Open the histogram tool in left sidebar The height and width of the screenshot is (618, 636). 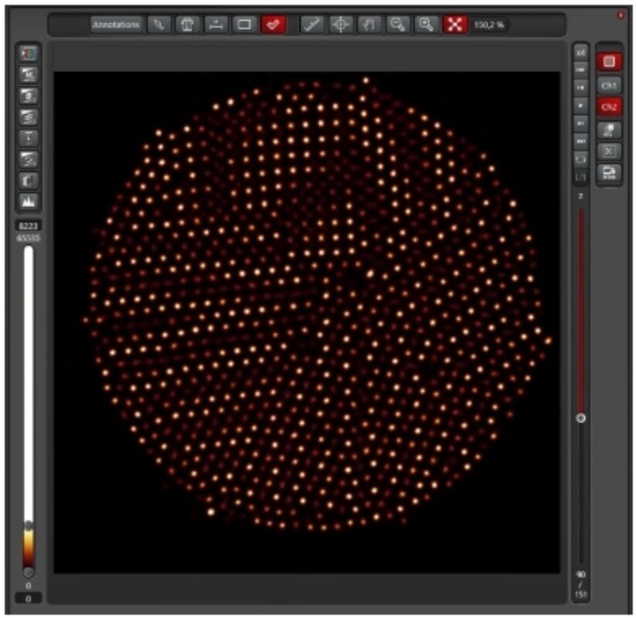29,202
